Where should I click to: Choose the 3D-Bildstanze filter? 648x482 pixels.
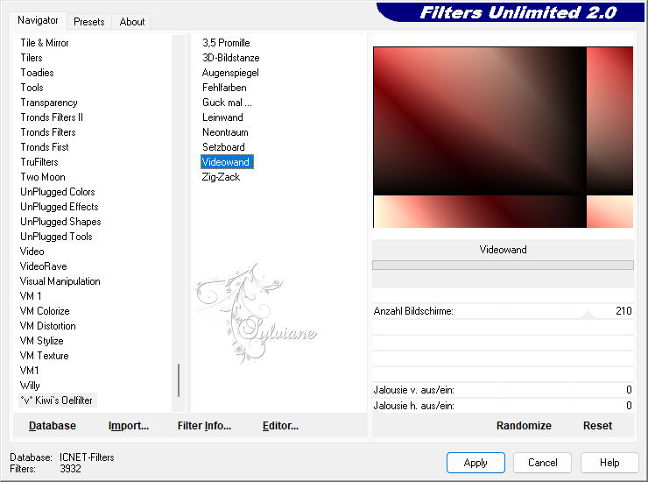tap(230, 58)
